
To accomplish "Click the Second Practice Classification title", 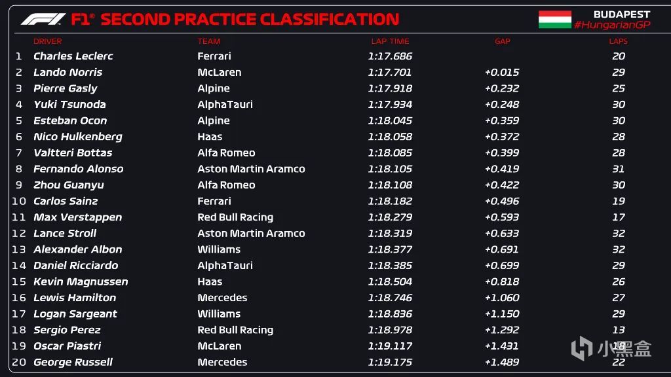I will (x=250, y=19).
